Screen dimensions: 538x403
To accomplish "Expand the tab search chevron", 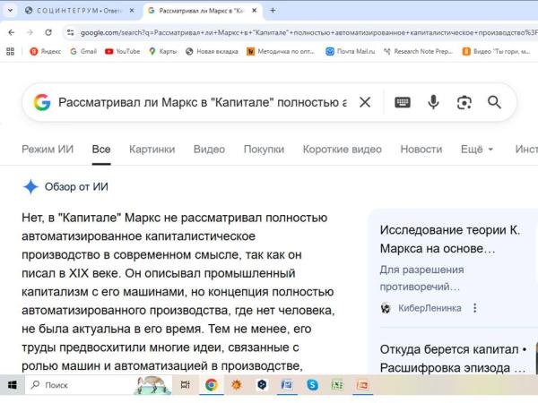I will 10,11.
